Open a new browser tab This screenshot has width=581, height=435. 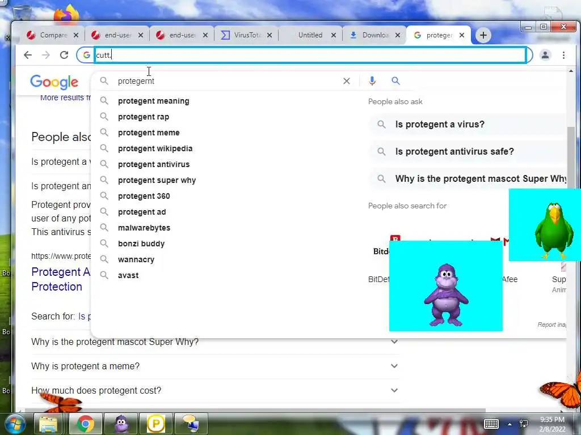coord(483,35)
